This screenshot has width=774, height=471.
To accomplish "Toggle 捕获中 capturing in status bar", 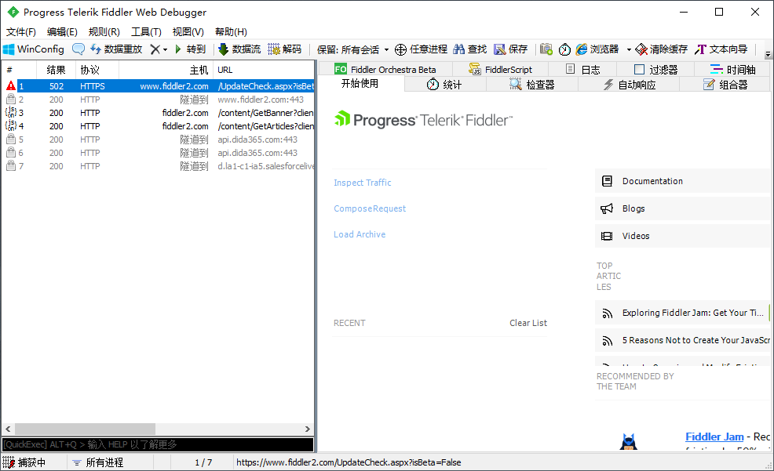I will click(25, 462).
